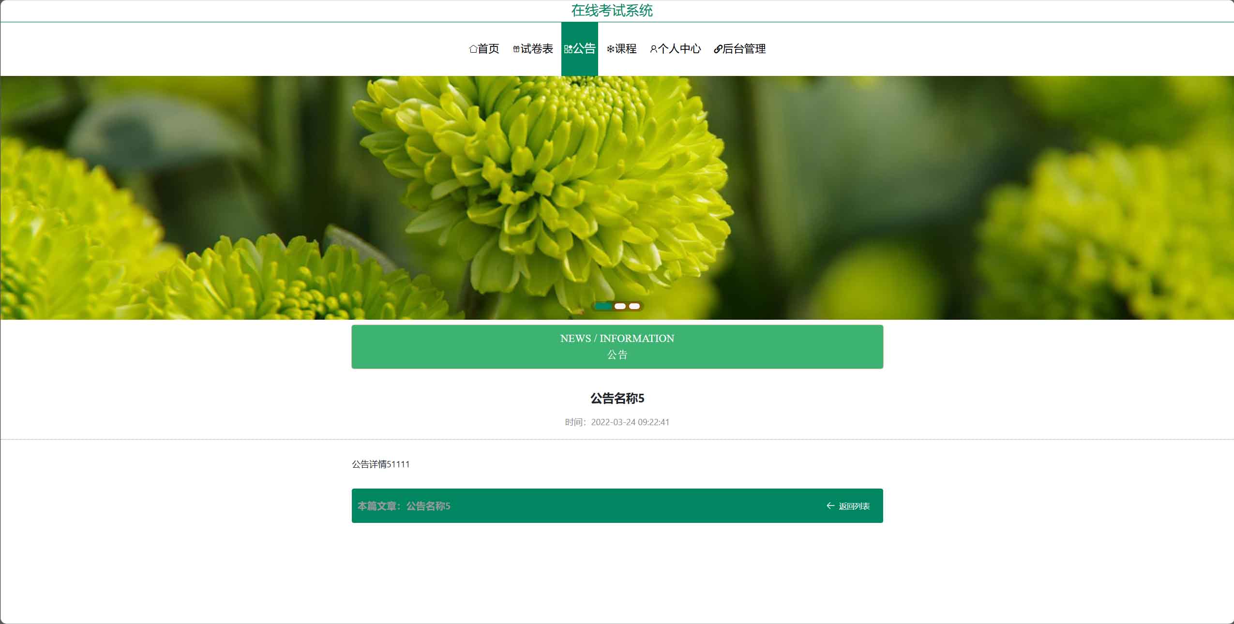Viewport: 1234px width, 624px height.
Task: Click the icon beside 试卷表
Action: pos(516,49)
